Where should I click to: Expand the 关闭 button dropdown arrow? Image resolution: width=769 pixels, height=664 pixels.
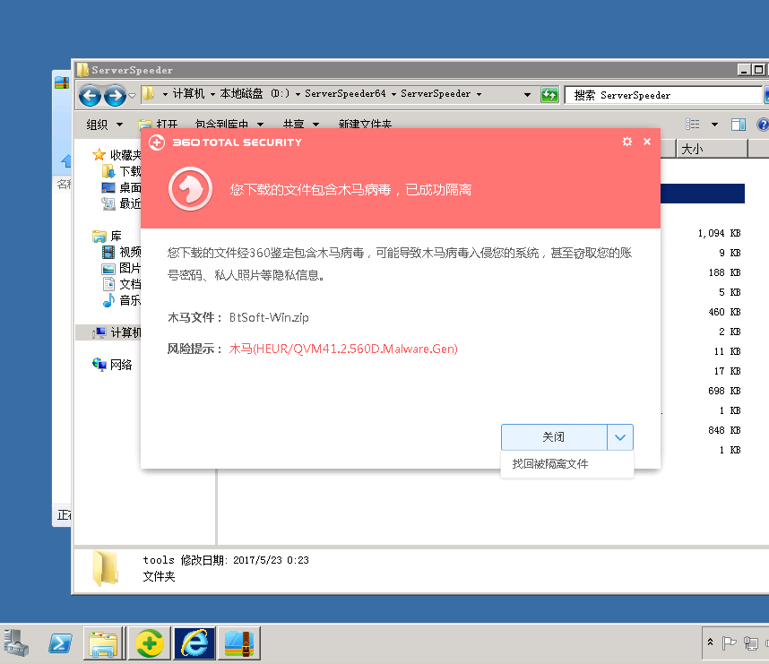pos(620,437)
